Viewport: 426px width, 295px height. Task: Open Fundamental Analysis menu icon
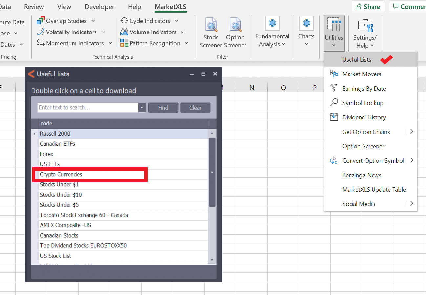tap(272, 23)
